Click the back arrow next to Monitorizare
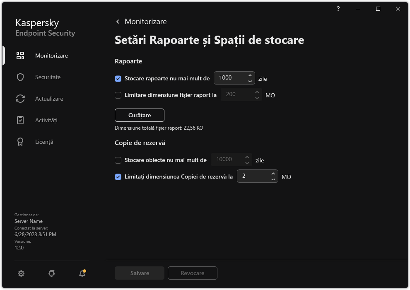 click(x=118, y=22)
